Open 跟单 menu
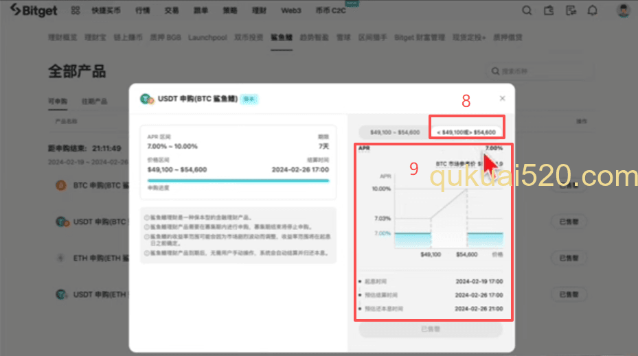Image resolution: width=638 pixels, height=356 pixels. pos(201,10)
